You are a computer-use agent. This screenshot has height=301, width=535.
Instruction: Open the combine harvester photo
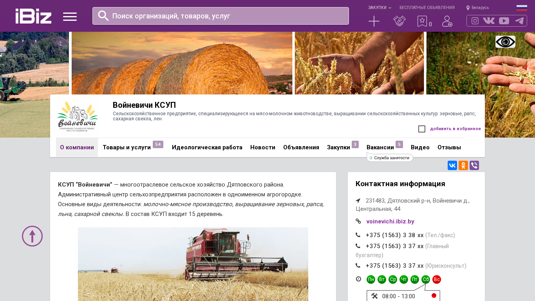pyautogui.click(x=193, y=264)
